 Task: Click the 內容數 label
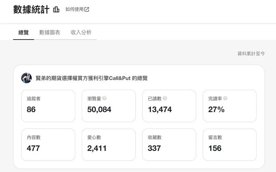tap(33, 137)
